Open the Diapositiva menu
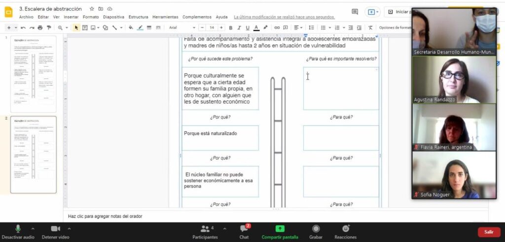This screenshot has width=505, height=242. pyautogui.click(x=113, y=17)
